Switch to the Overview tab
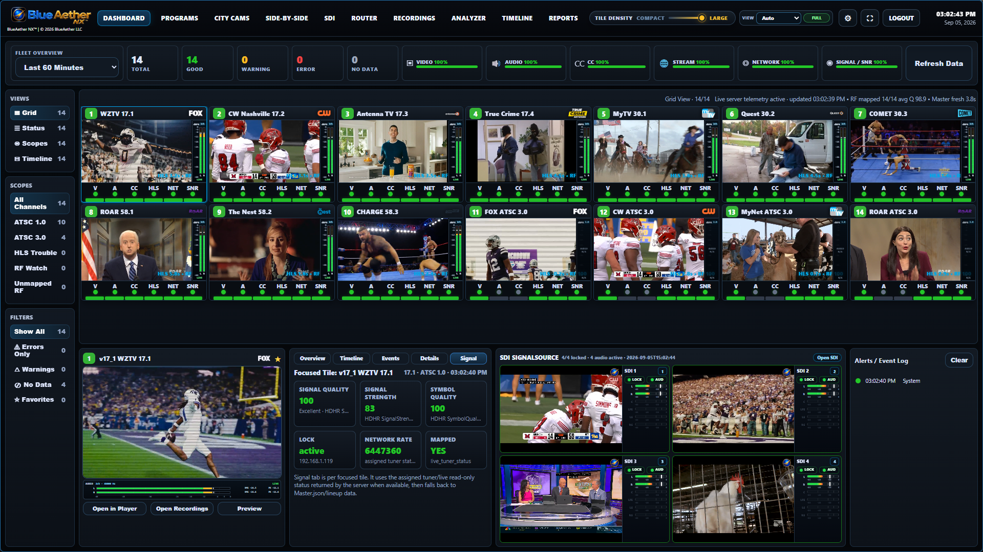 click(312, 358)
